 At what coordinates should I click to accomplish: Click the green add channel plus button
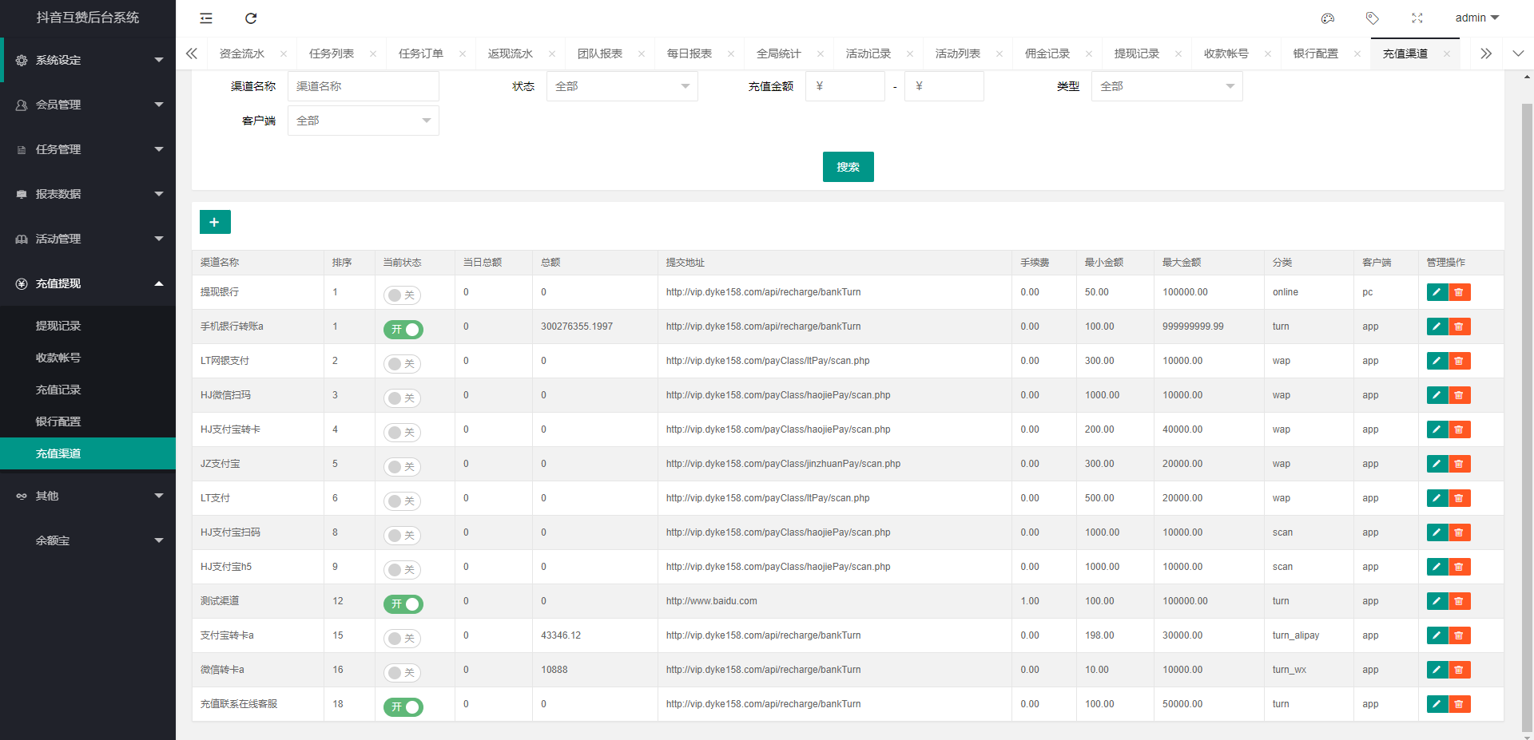tap(215, 222)
